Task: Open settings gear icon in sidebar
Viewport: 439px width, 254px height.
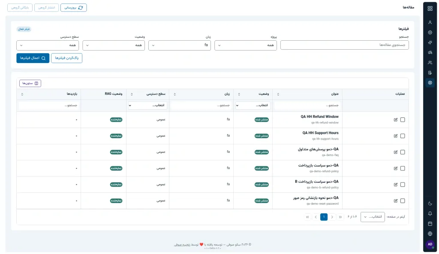Action: [x=430, y=33]
